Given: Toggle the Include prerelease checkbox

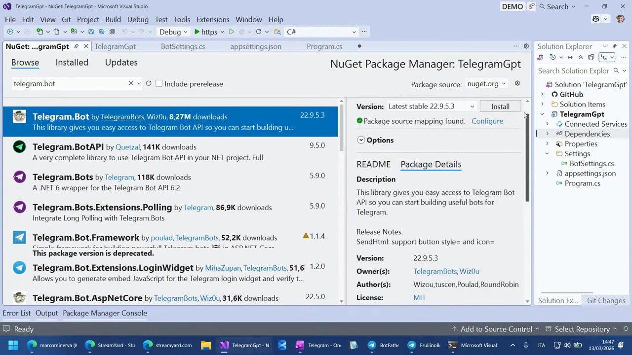Looking at the screenshot, I should [159, 83].
